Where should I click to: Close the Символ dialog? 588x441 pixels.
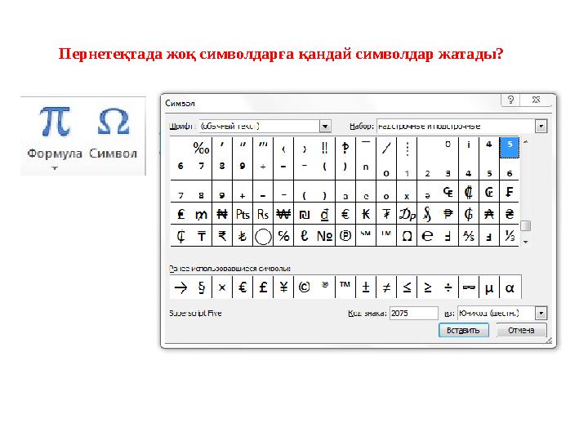coord(536,100)
